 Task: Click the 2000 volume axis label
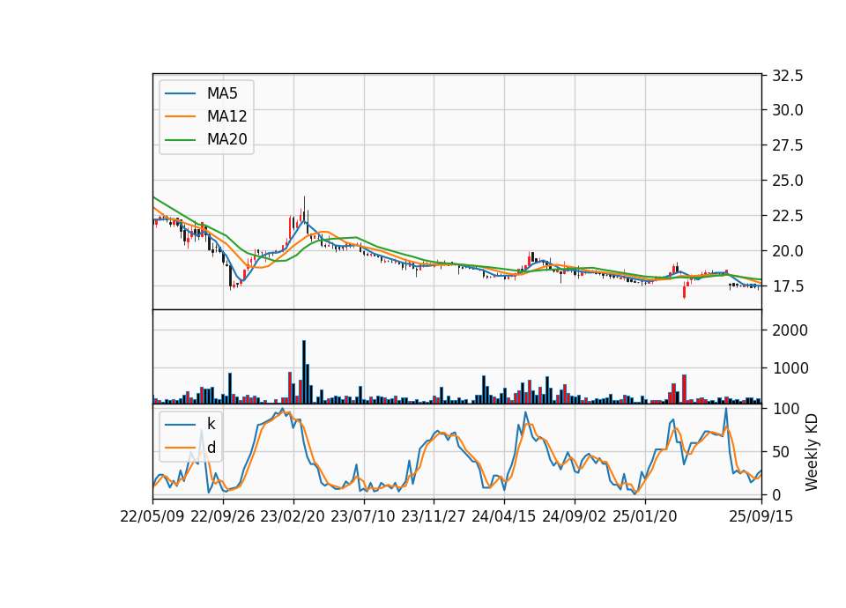pos(790,330)
